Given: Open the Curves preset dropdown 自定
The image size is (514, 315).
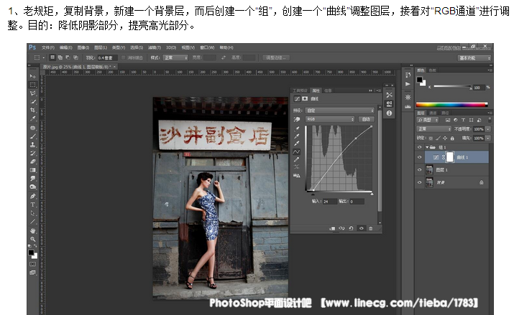Looking at the screenshot, I should pyautogui.click(x=339, y=111).
